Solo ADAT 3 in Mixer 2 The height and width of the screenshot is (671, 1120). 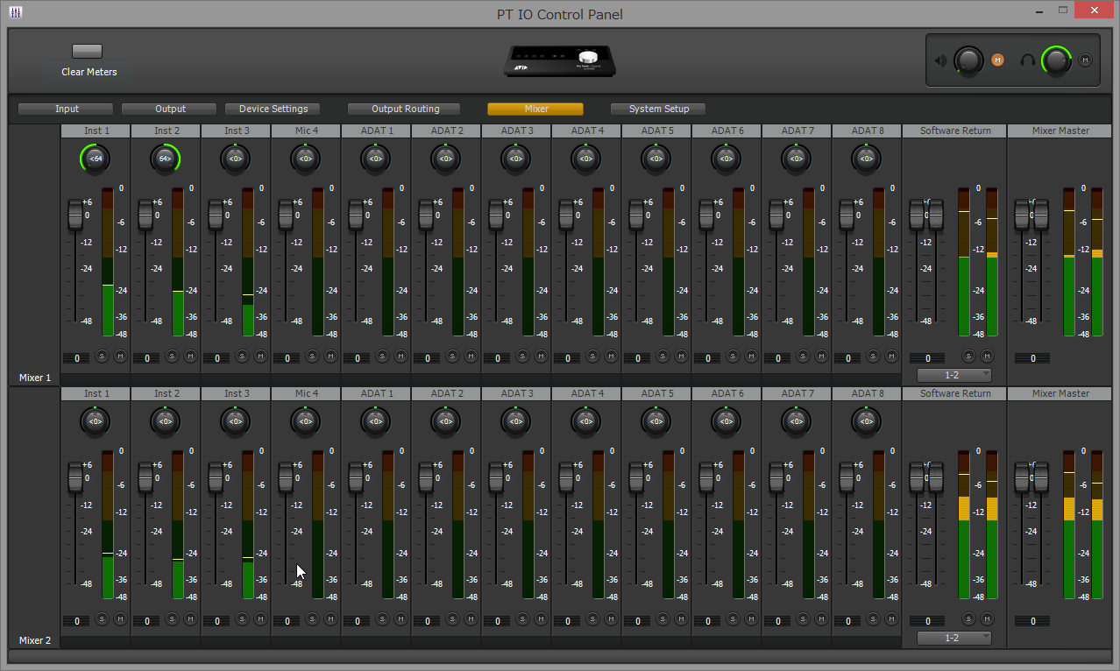click(x=522, y=618)
